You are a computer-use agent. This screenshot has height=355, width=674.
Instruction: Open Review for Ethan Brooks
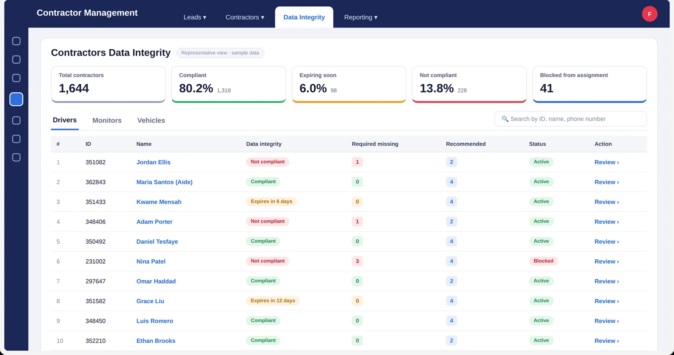607,341
